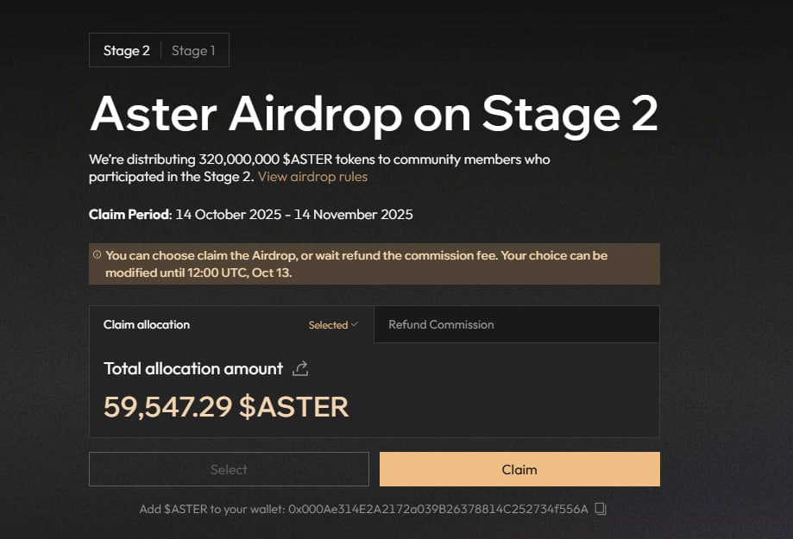Copy the $ASTER contract address with the copy icon

click(601, 509)
